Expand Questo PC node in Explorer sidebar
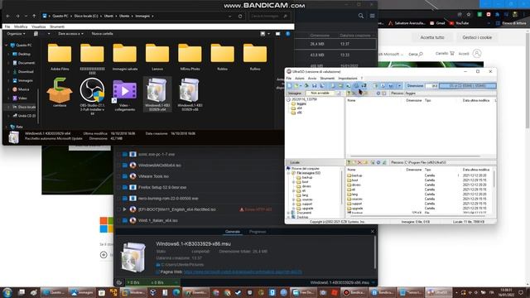530x298 pixels. [7, 45]
